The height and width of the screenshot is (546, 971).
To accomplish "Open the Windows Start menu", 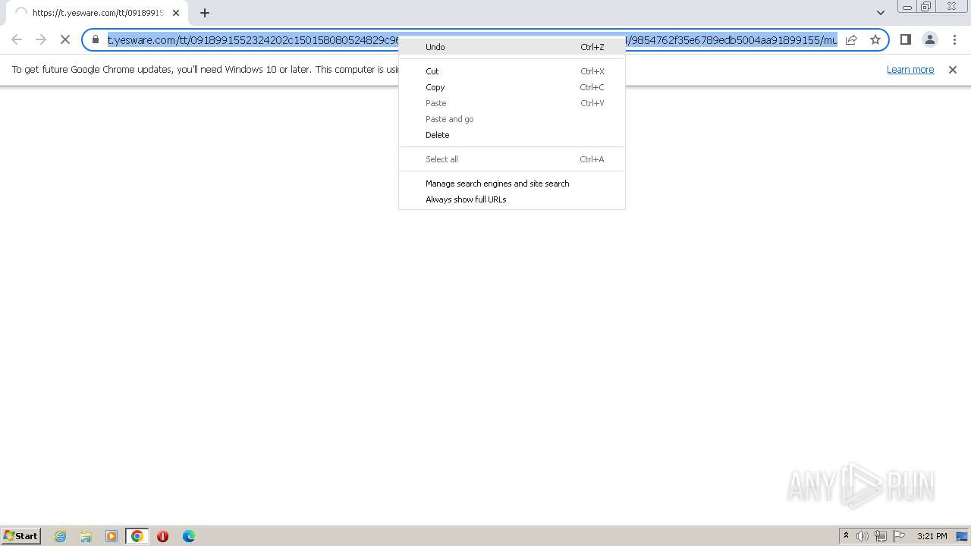I will tap(20, 536).
